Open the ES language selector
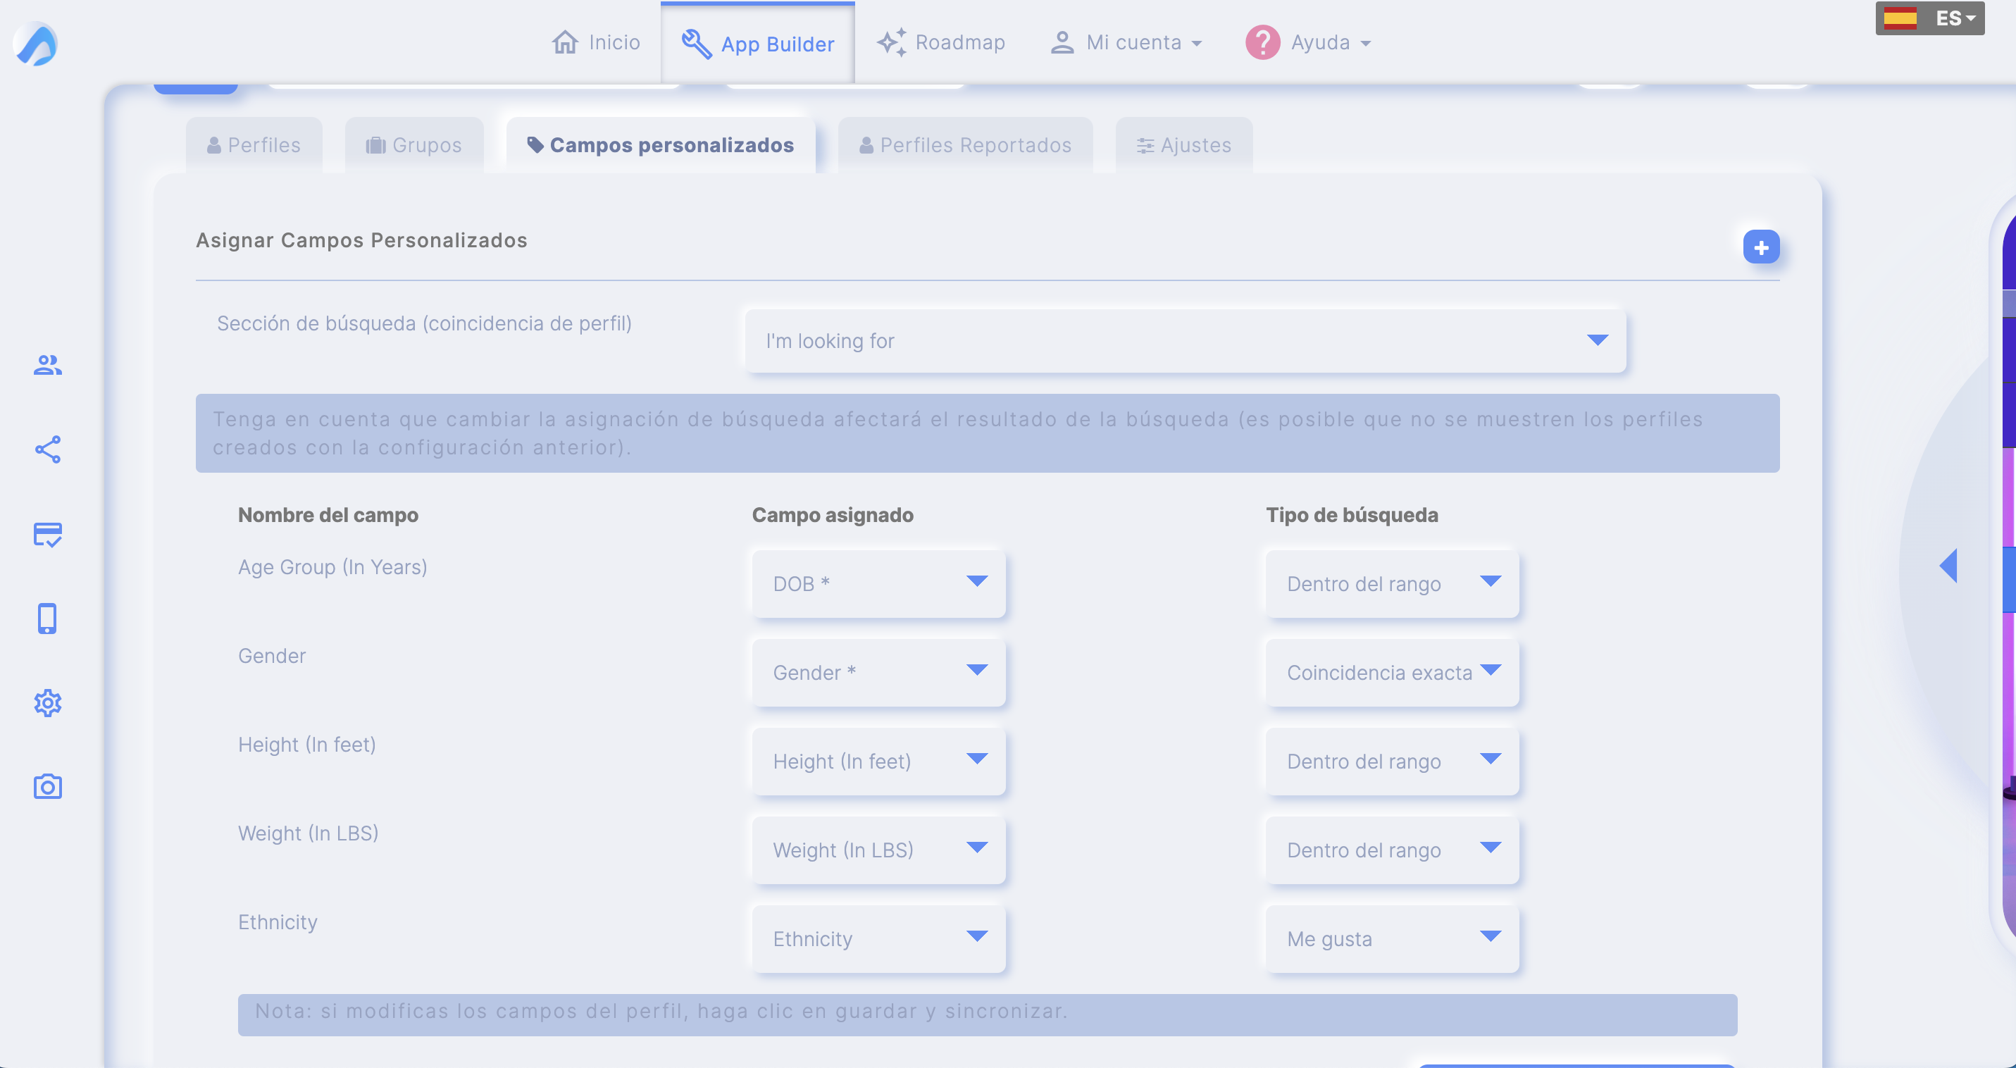The width and height of the screenshot is (2016, 1068). pos(1929,18)
